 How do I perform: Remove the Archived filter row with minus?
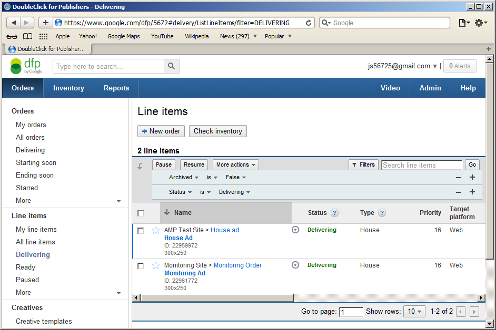click(x=459, y=178)
